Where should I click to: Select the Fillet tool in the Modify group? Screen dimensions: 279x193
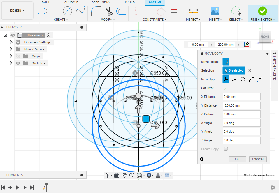(96, 11)
